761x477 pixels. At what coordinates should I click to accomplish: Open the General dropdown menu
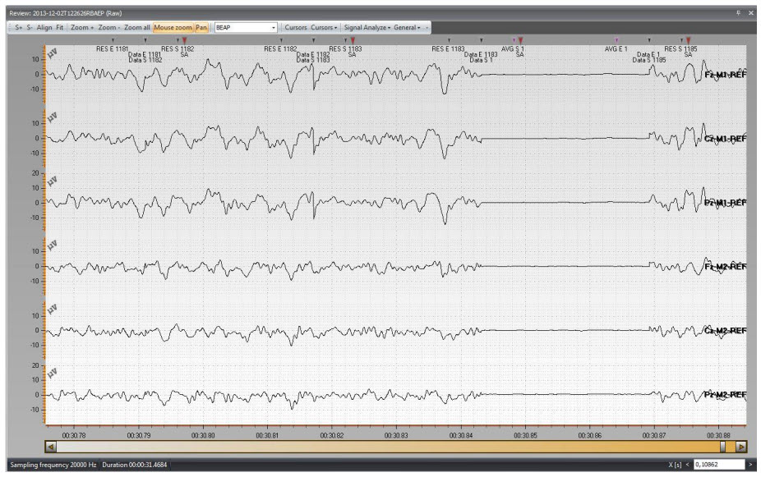click(x=407, y=28)
